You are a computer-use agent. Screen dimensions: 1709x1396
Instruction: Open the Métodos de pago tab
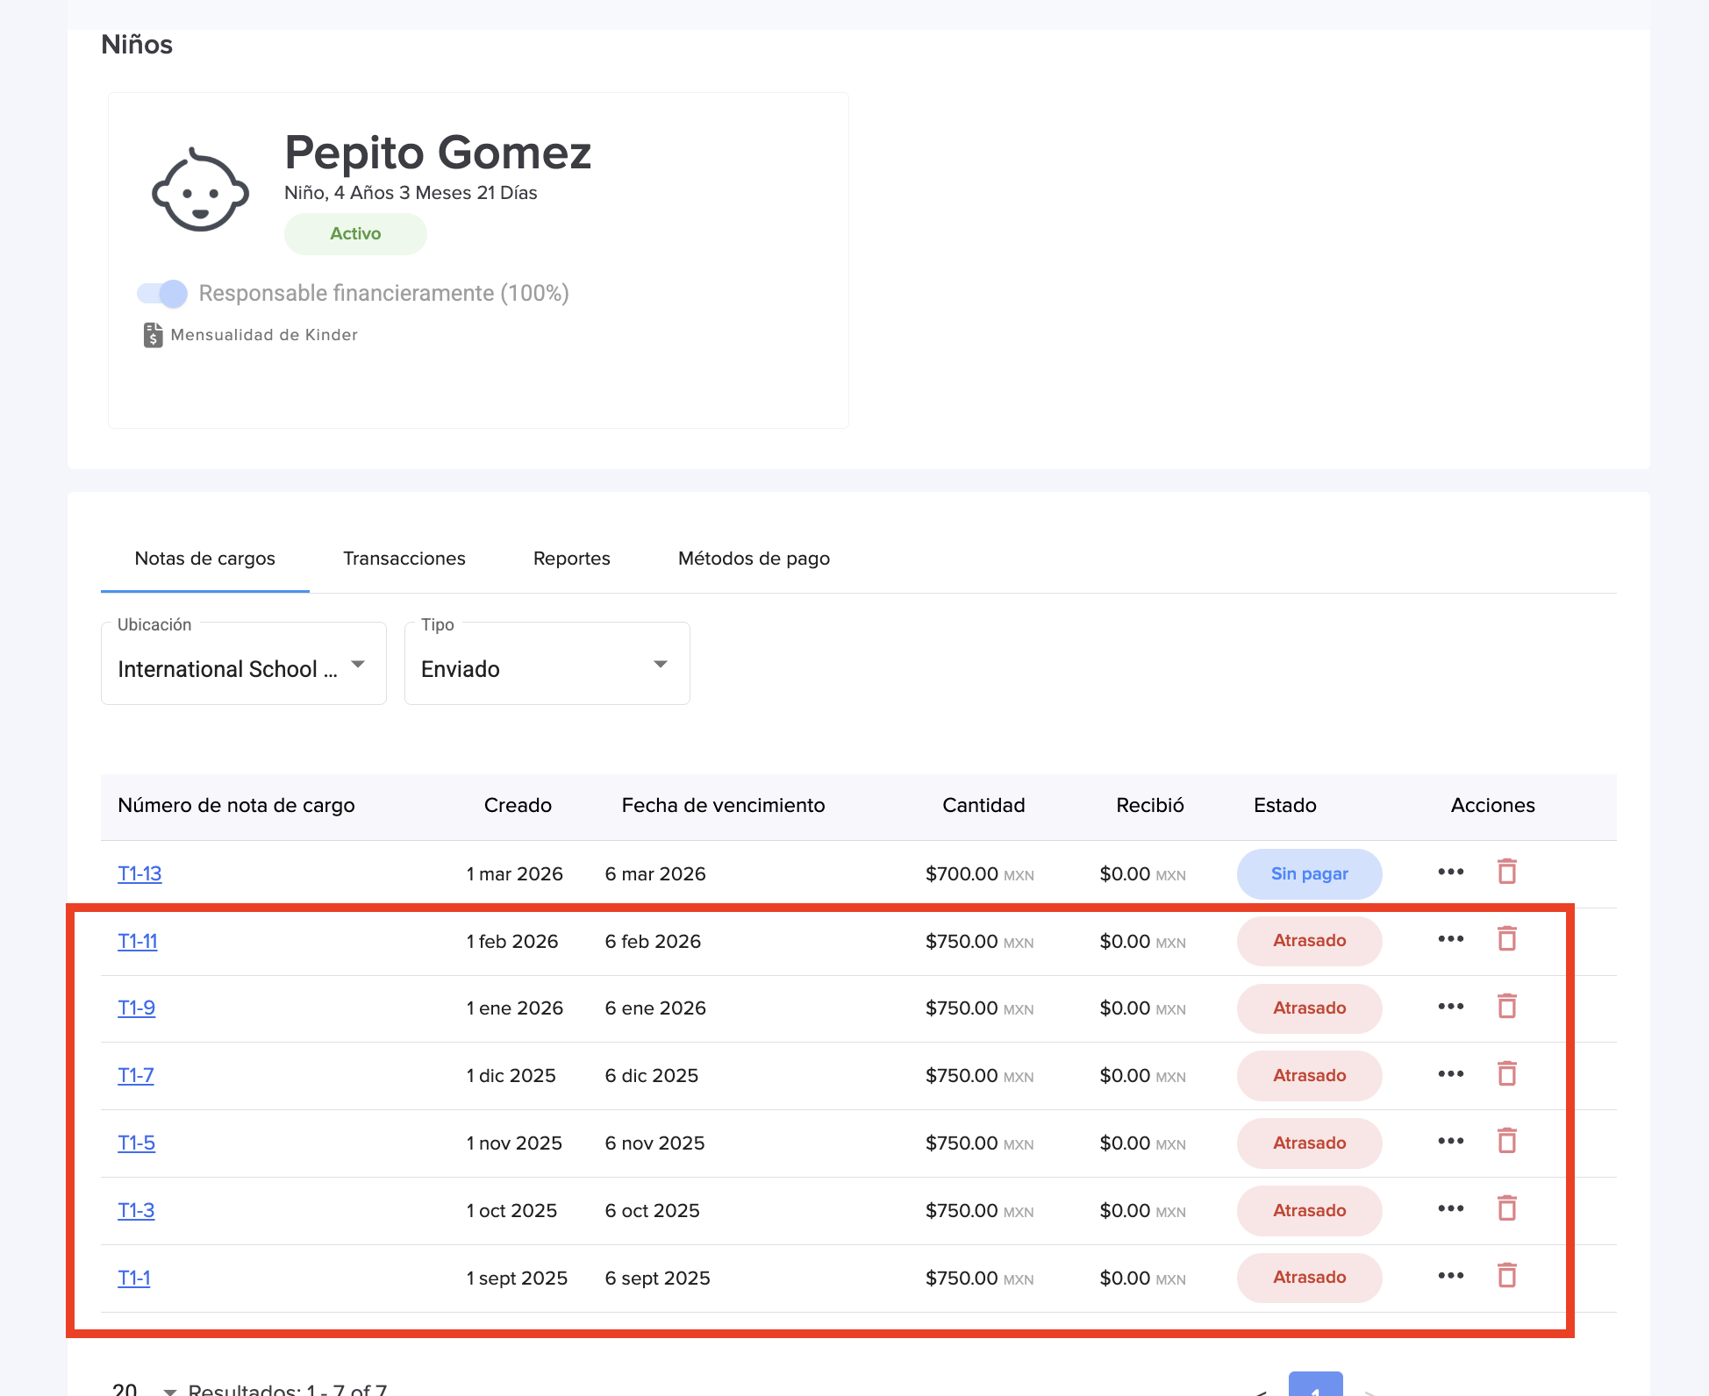(x=754, y=559)
